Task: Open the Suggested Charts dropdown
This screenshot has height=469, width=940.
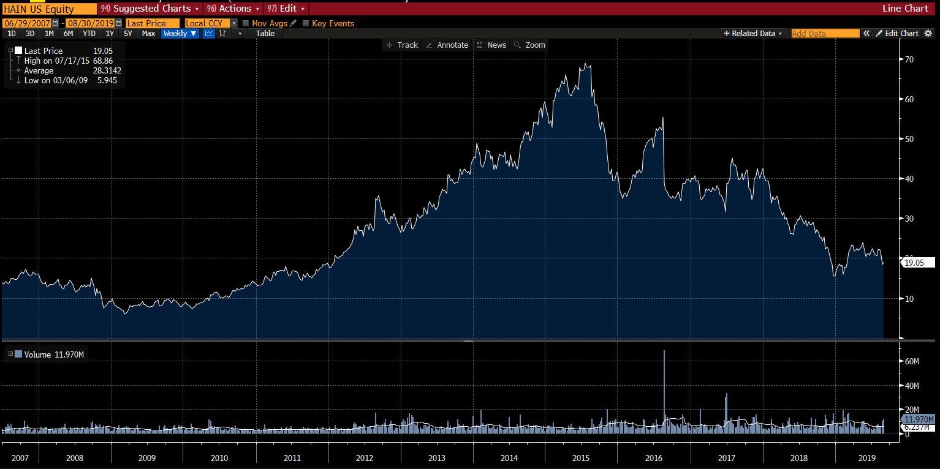Action: coord(150,9)
